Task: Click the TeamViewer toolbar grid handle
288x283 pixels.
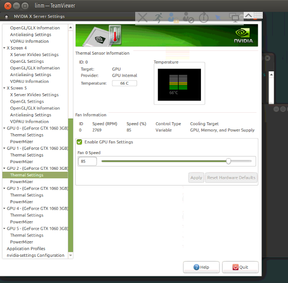Action: [258, 15]
